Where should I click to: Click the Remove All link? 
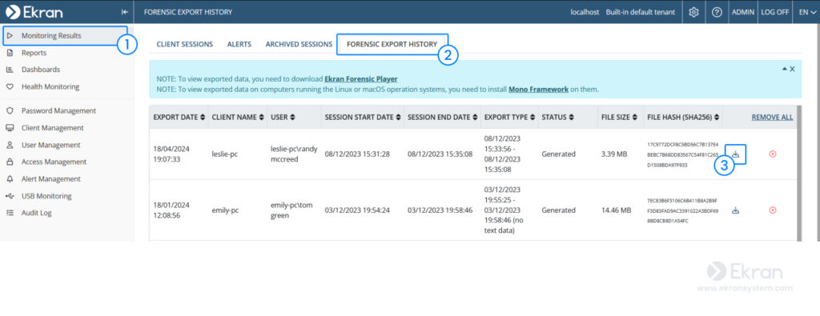(772, 118)
